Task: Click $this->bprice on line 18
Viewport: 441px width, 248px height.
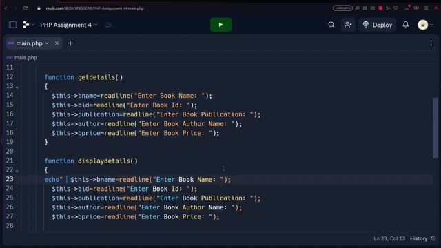Action: pyautogui.click(x=76, y=133)
